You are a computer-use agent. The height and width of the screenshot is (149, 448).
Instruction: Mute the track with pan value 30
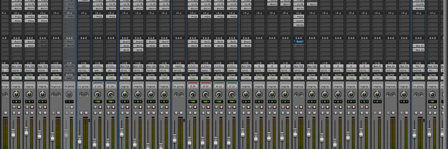pos(434,113)
